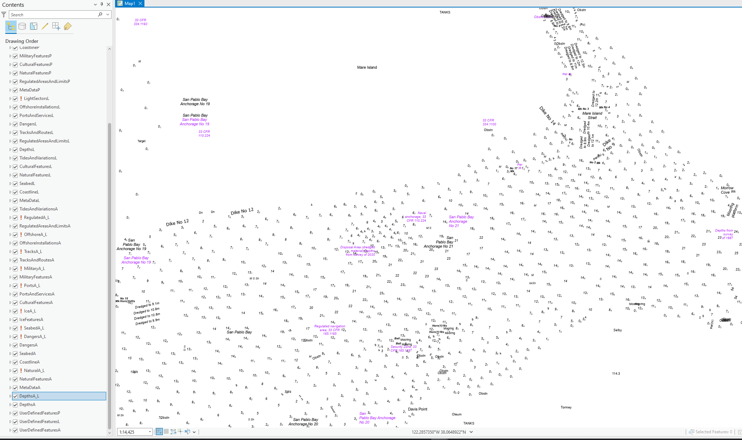Open the 1:14,425 scale dropdown
The image size is (742, 440).
(x=150, y=432)
